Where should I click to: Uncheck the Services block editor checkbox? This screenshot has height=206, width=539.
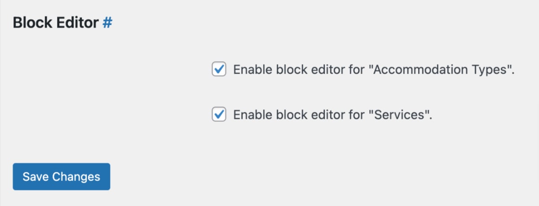(219, 114)
